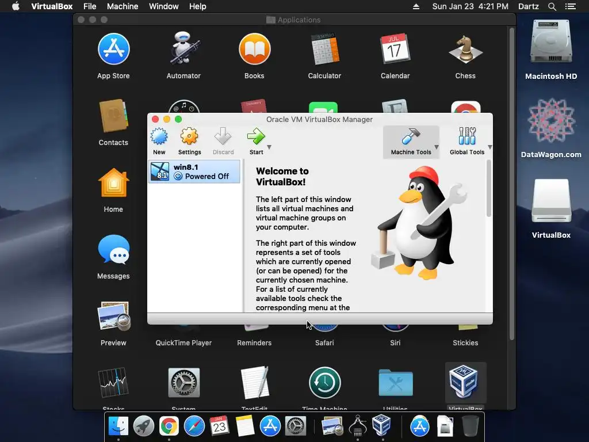Open Calendar in Applications window
The image size is (589, 442).
[x=395, y=49]
